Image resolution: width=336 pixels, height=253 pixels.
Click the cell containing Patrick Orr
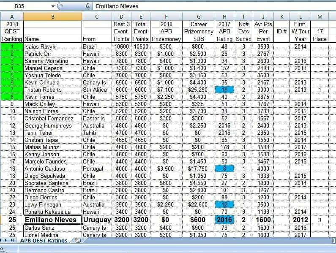[x=52, y=54]
